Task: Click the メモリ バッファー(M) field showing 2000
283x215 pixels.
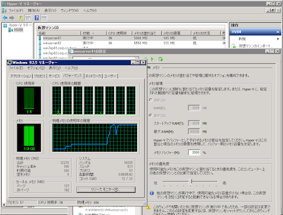Action: click(x=194, y=152)
